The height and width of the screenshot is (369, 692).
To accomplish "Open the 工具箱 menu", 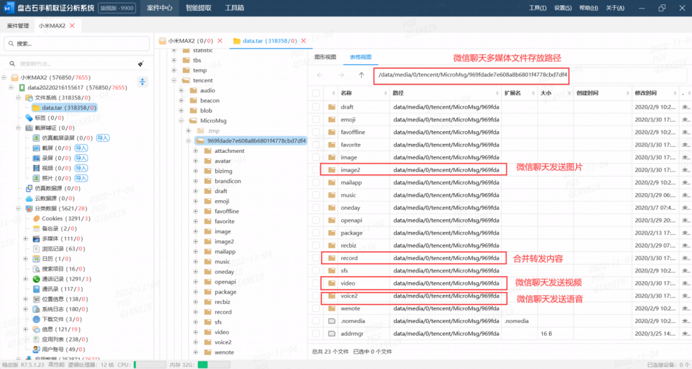I will 235,8.
